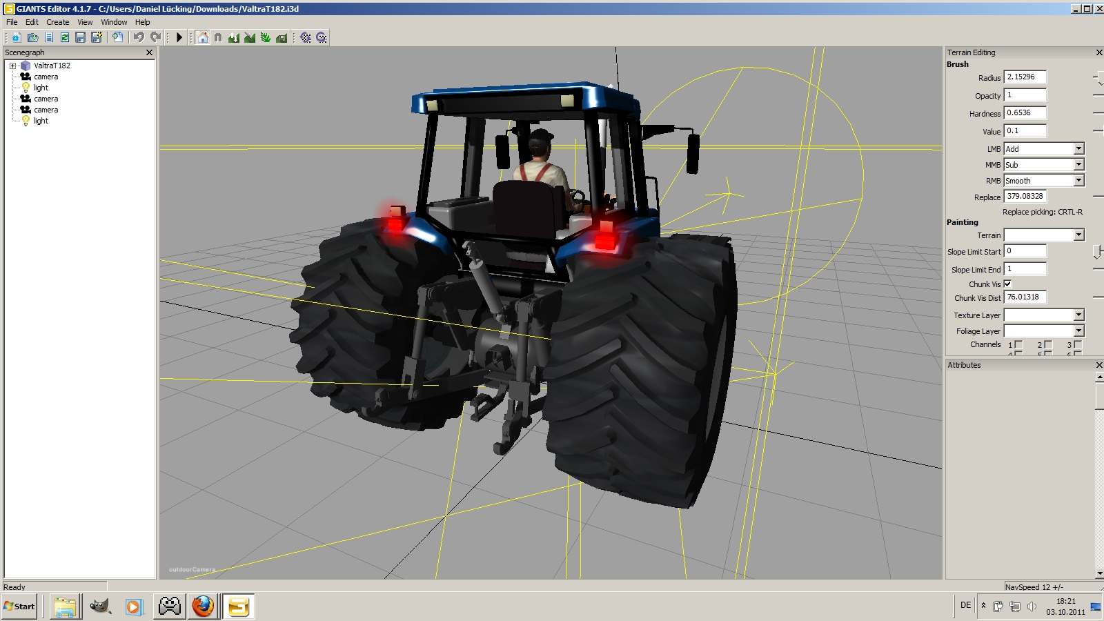1104x621 pixels.
Task: Click the first checkered sphere toolbar icon
Action: [x=306, y=37]
